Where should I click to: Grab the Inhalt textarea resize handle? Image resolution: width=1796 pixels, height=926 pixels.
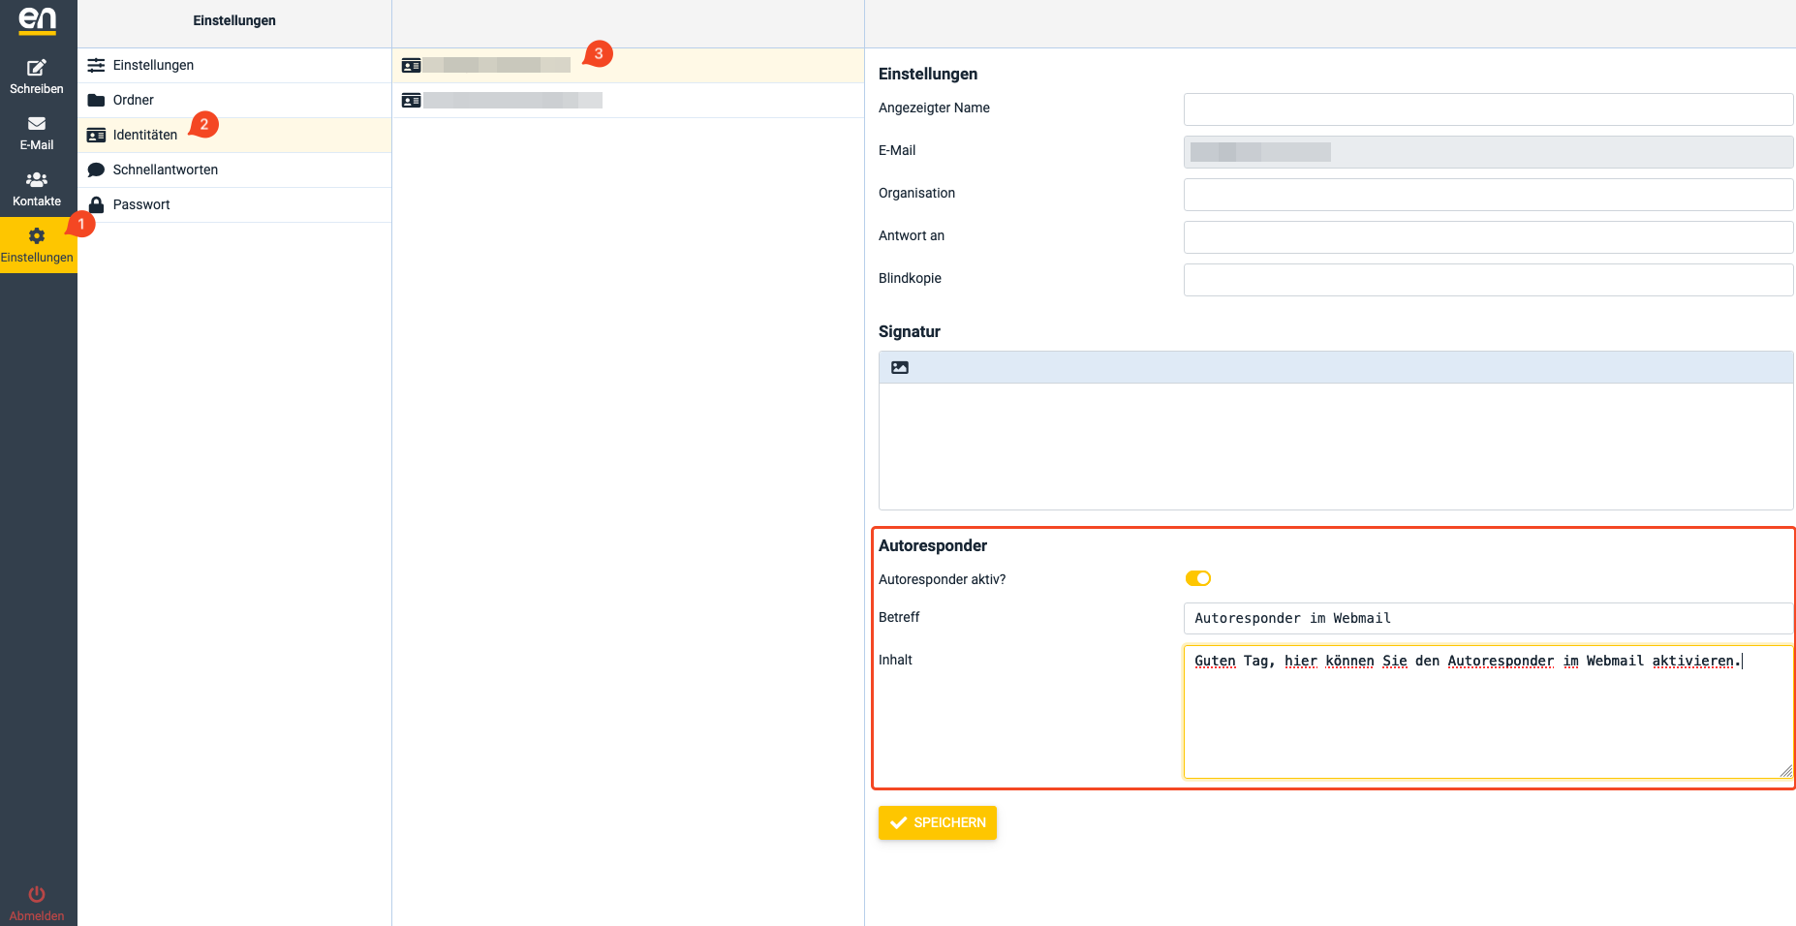coord(1785,771)
